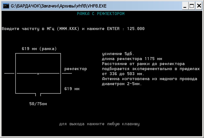Close the VHF8.EXE console window
Viewport: 204px width, 138px height.
click(199, 6)
